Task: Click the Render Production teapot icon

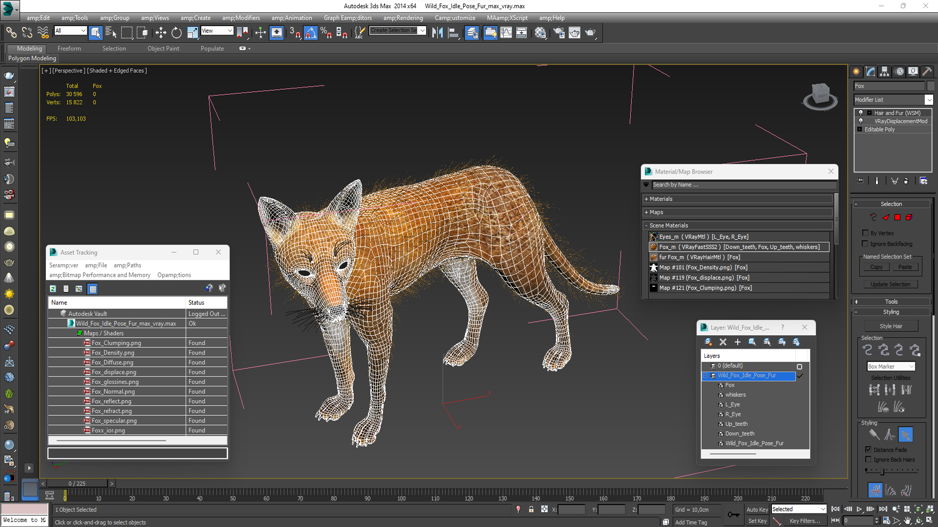Action: (590, 33)
